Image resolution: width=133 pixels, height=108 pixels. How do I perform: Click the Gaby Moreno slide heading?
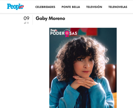[50, 18]
